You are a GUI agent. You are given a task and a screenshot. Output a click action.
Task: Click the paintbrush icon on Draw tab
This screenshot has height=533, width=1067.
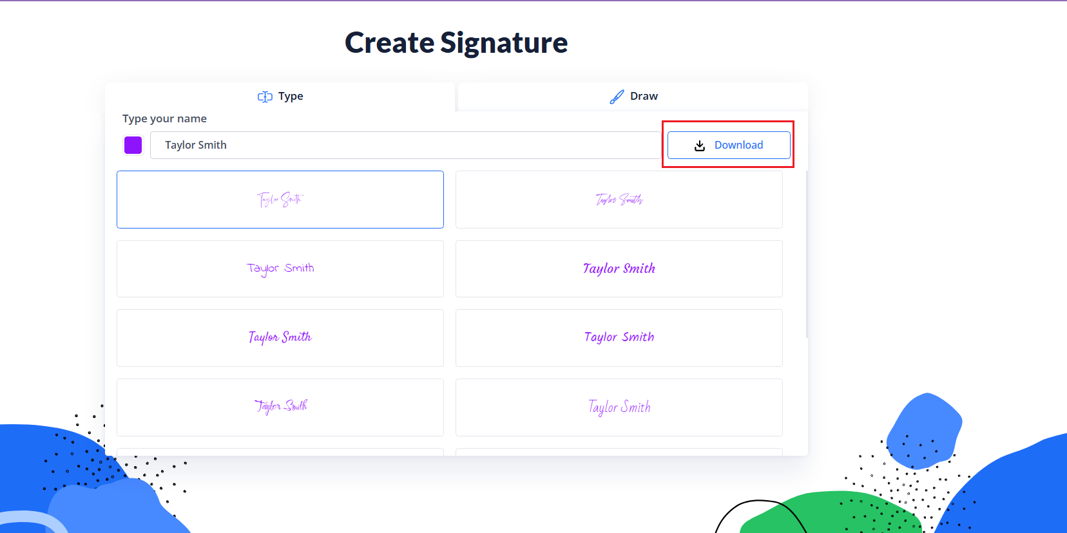pyautogui.click(x=617, y=97)
